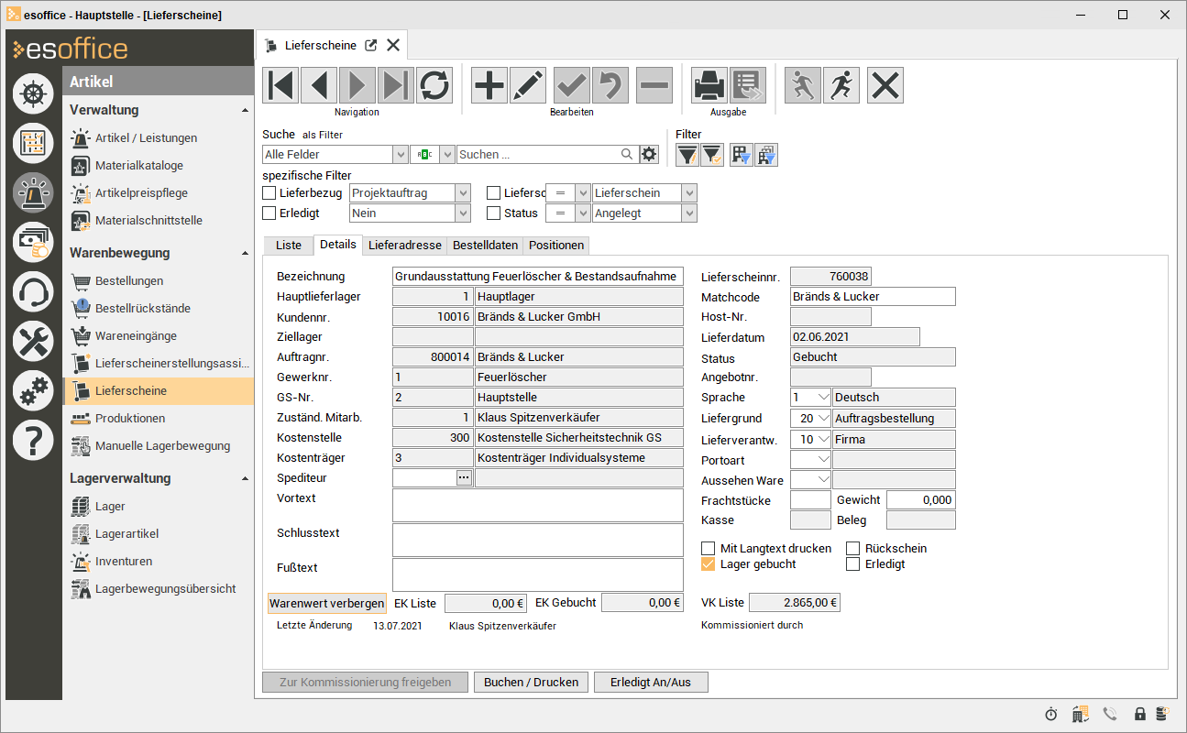
Task: Open wrench tools icon in left sidebar
Action: 33,342
